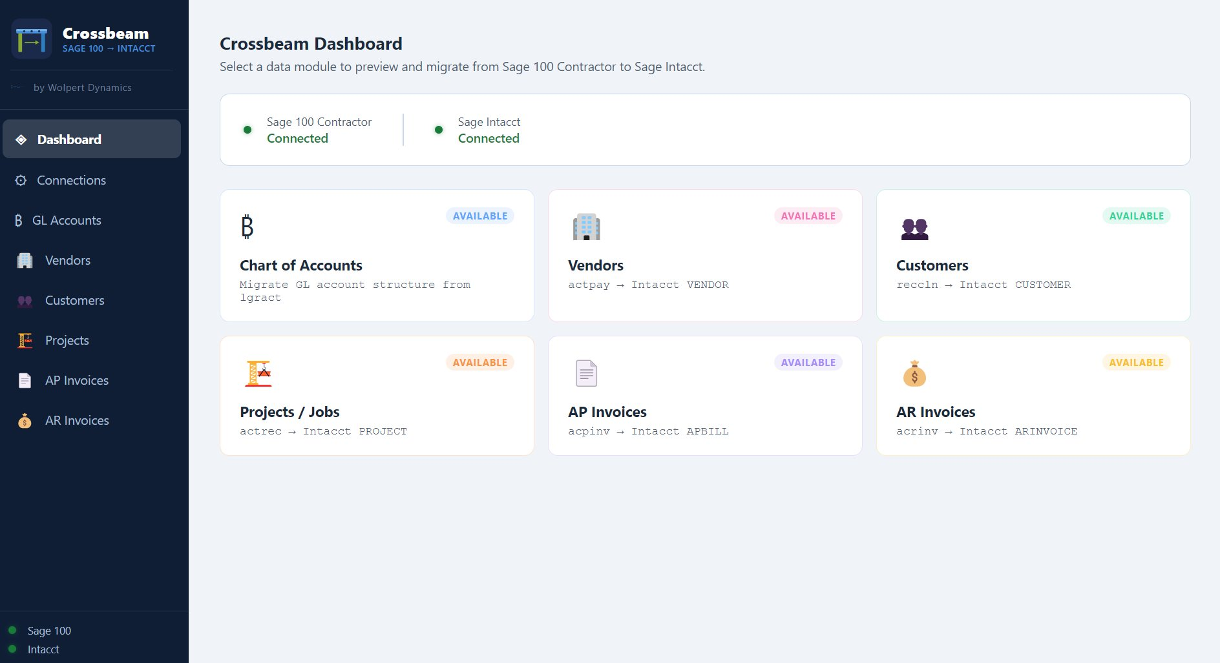The height and width of the screenshot is (663, 1220).
Task: Navigate to Vendors in the sidebar
Action: tap(92, 260)
